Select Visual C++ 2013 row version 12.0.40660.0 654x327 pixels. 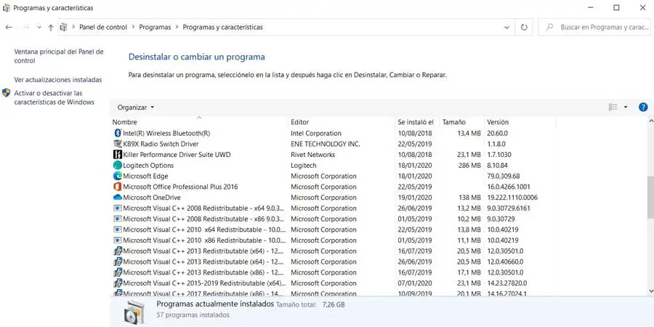pos(334,262)
